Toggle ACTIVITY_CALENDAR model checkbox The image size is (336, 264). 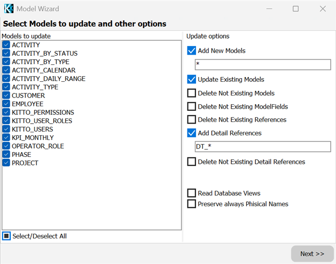click(6, 70)
